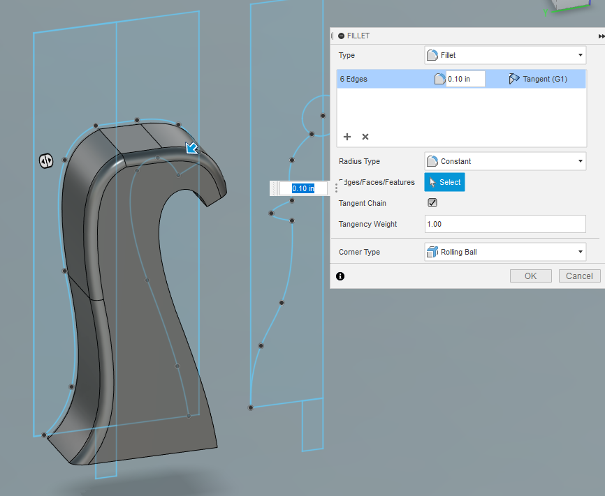Click the blue fillet radius arrow manipulator
605x496 pixels.
191,148
